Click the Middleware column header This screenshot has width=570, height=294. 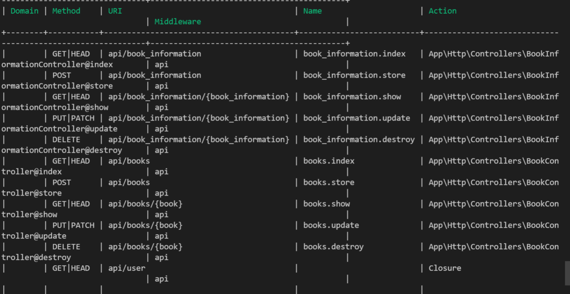coord(178,21)
